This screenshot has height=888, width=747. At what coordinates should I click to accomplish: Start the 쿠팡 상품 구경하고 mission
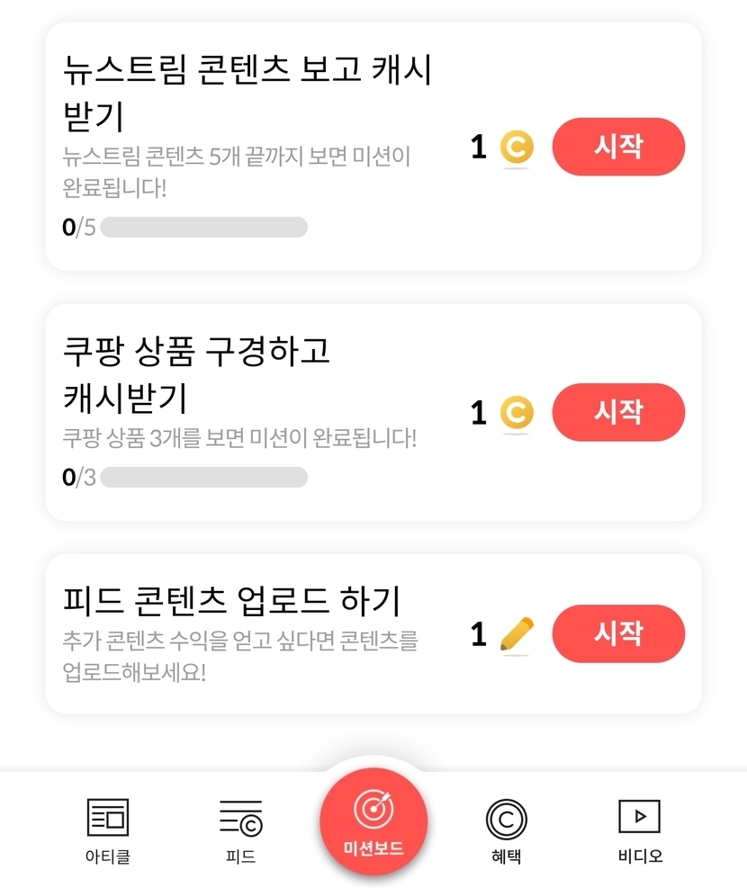[x=618, y=412]
